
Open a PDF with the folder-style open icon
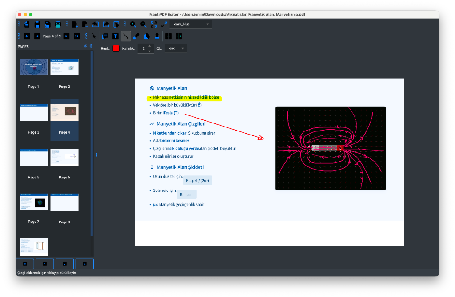tap(27, 24)
